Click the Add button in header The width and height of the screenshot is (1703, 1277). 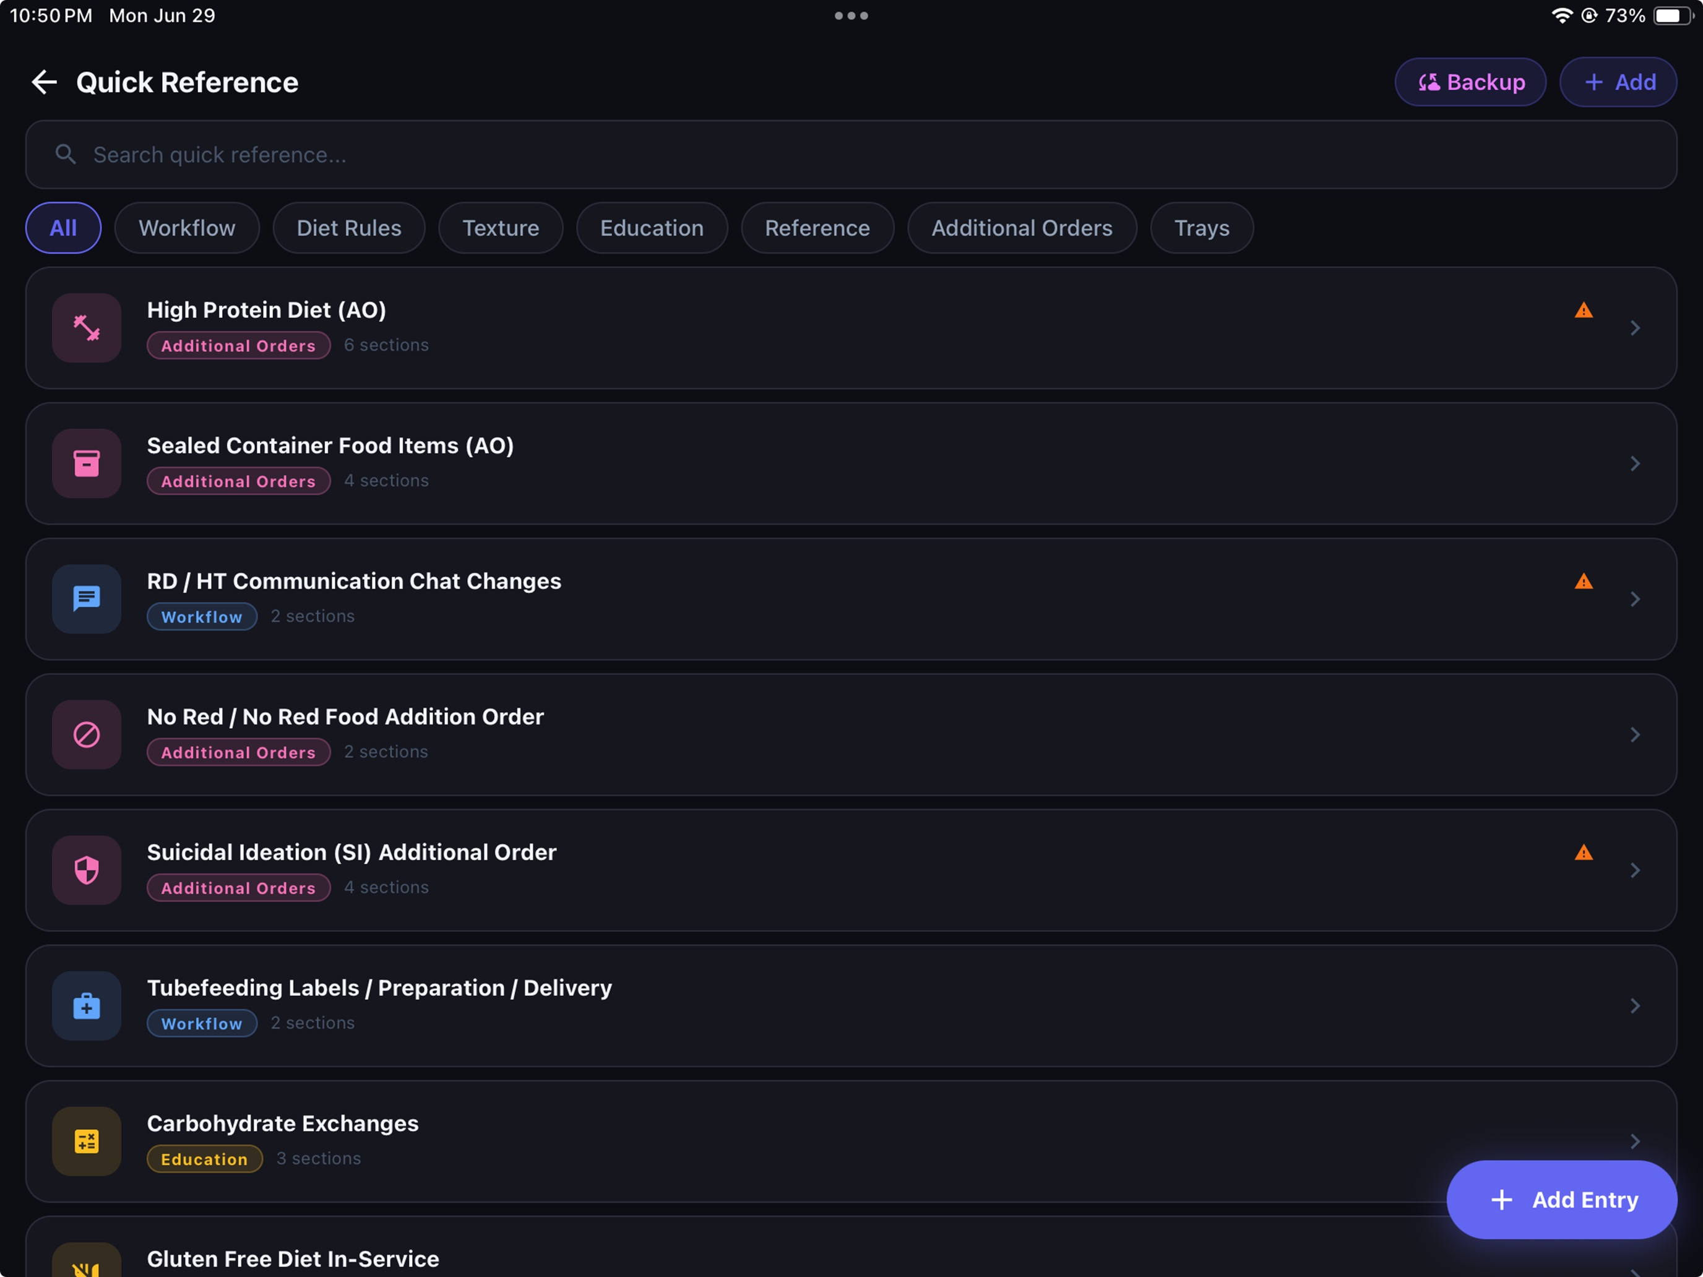coord(1618,82)
